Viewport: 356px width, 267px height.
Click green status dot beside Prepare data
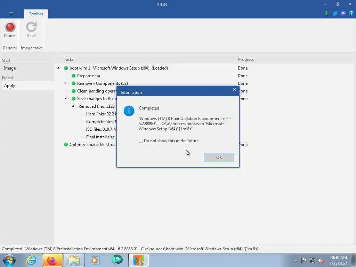[73, 75]
